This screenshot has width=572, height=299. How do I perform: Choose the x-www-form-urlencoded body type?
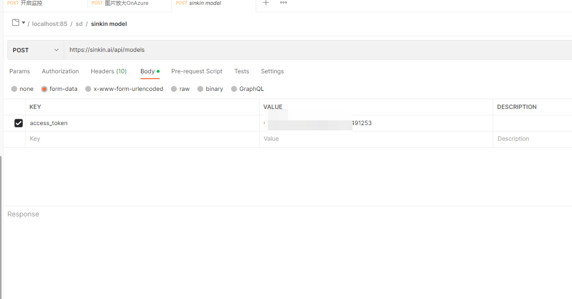(x=124, y=88)
